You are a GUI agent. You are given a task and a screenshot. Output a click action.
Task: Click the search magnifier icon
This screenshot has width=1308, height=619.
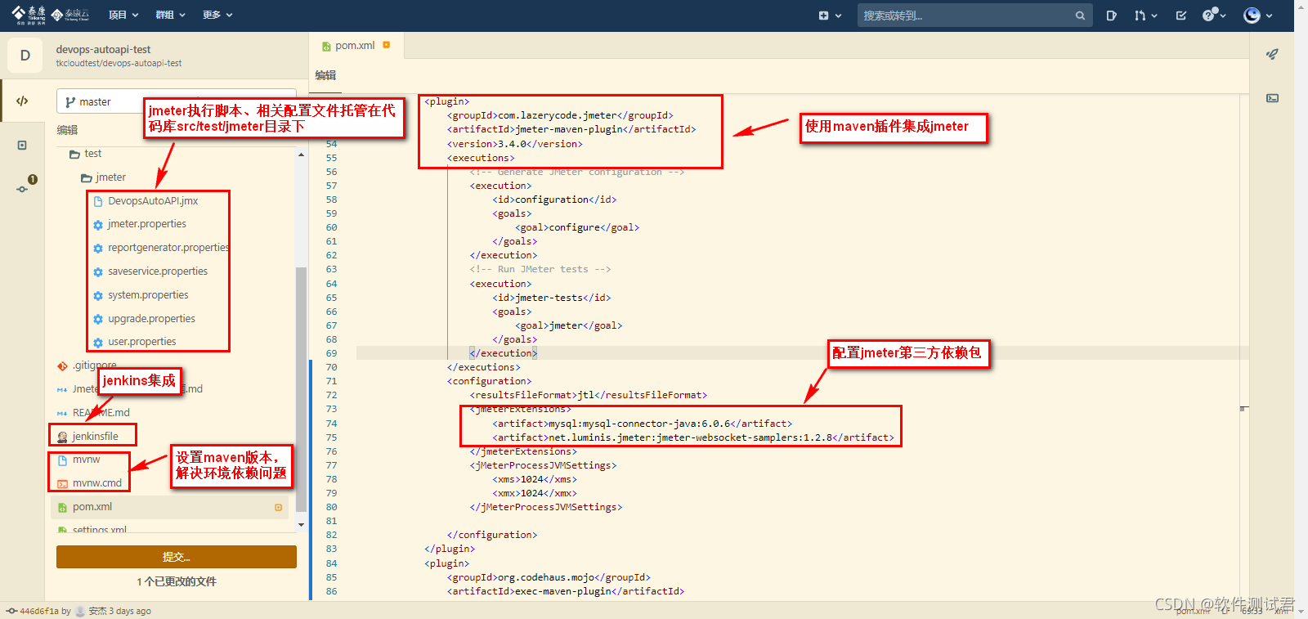(x=1080, y=16)
